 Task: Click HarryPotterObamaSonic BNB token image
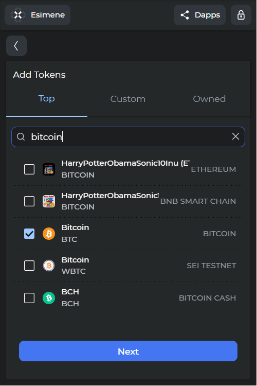[x=49, y=201]
